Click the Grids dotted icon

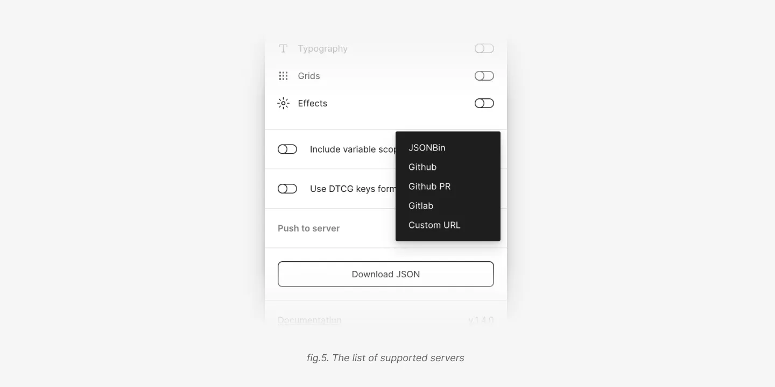283,76
